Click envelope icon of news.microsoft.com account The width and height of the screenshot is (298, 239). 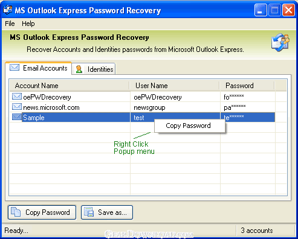tap(16, 107)
